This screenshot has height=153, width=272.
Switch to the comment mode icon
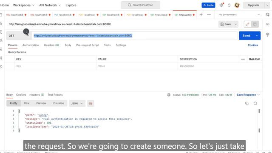(255, 24)
